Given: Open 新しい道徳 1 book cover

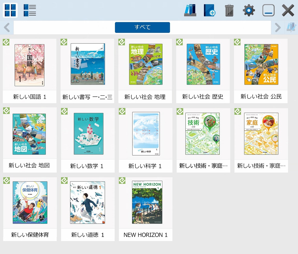Looking at the screenshot, I should (x=88, y=202).
